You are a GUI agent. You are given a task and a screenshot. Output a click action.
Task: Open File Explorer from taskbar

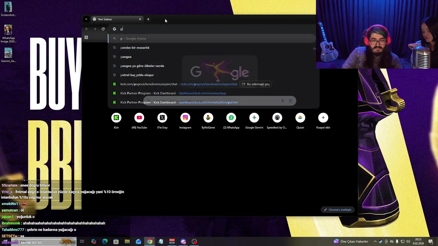127,242
